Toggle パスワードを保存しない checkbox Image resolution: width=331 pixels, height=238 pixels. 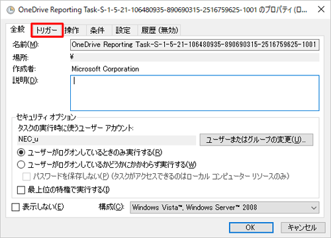(26, 177)
